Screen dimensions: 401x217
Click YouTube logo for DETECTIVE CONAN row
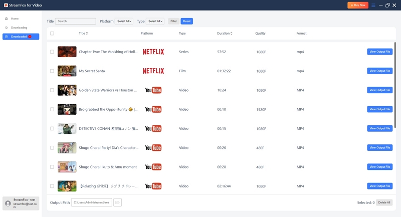point(153,129)
